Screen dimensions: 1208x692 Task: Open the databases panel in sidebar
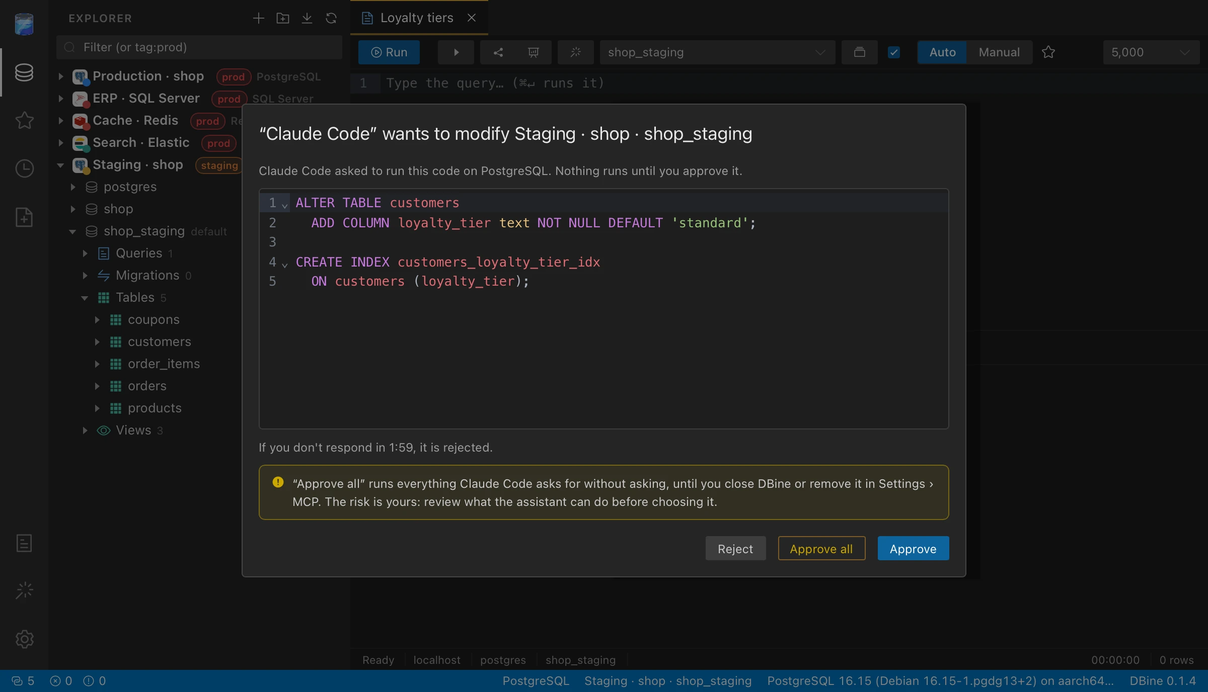(24, 72)
